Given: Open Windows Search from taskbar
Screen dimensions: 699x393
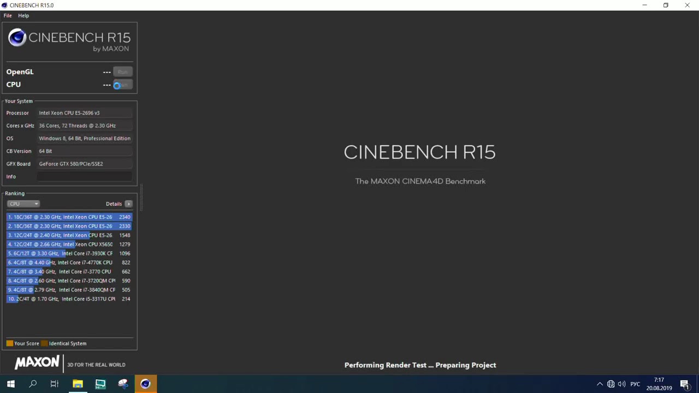Looking at the screenshot, I should click(33, 384).
